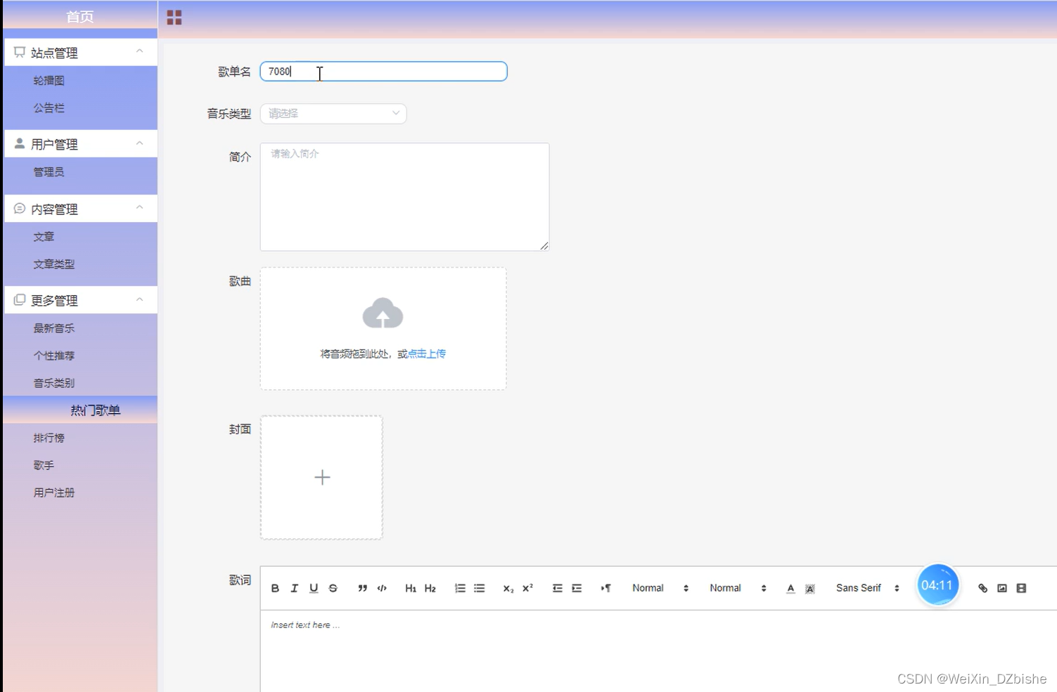1057x692 pixels.
Task: Insert a video in lyrics editor
Action: (x=1021, y=588)
